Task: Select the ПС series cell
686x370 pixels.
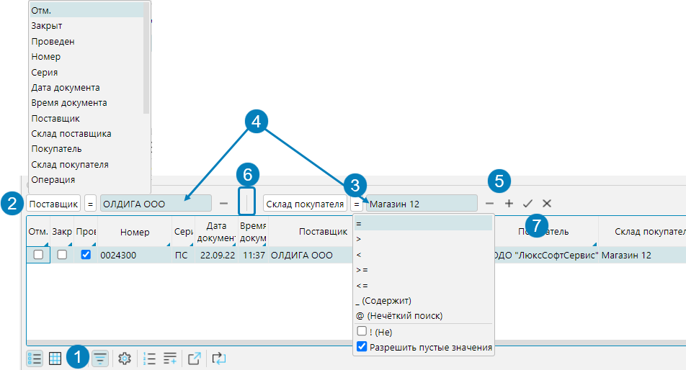Action: [183, 255]
